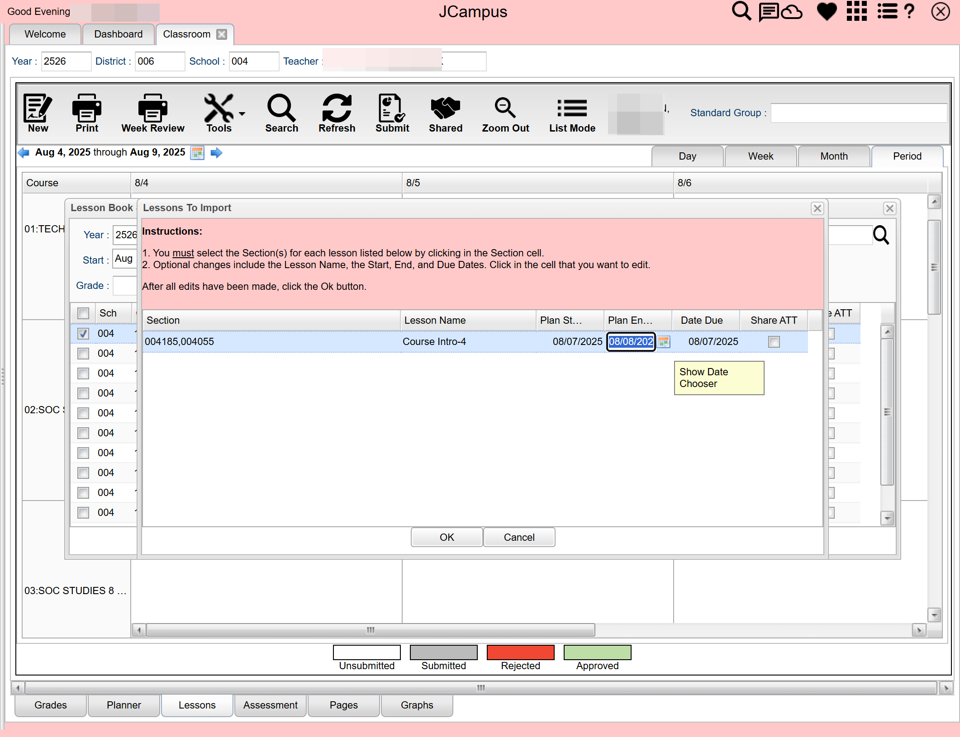The image size is (960, 737).
Task: Close the Classroom tab
Action: click(x=222, y=34)
